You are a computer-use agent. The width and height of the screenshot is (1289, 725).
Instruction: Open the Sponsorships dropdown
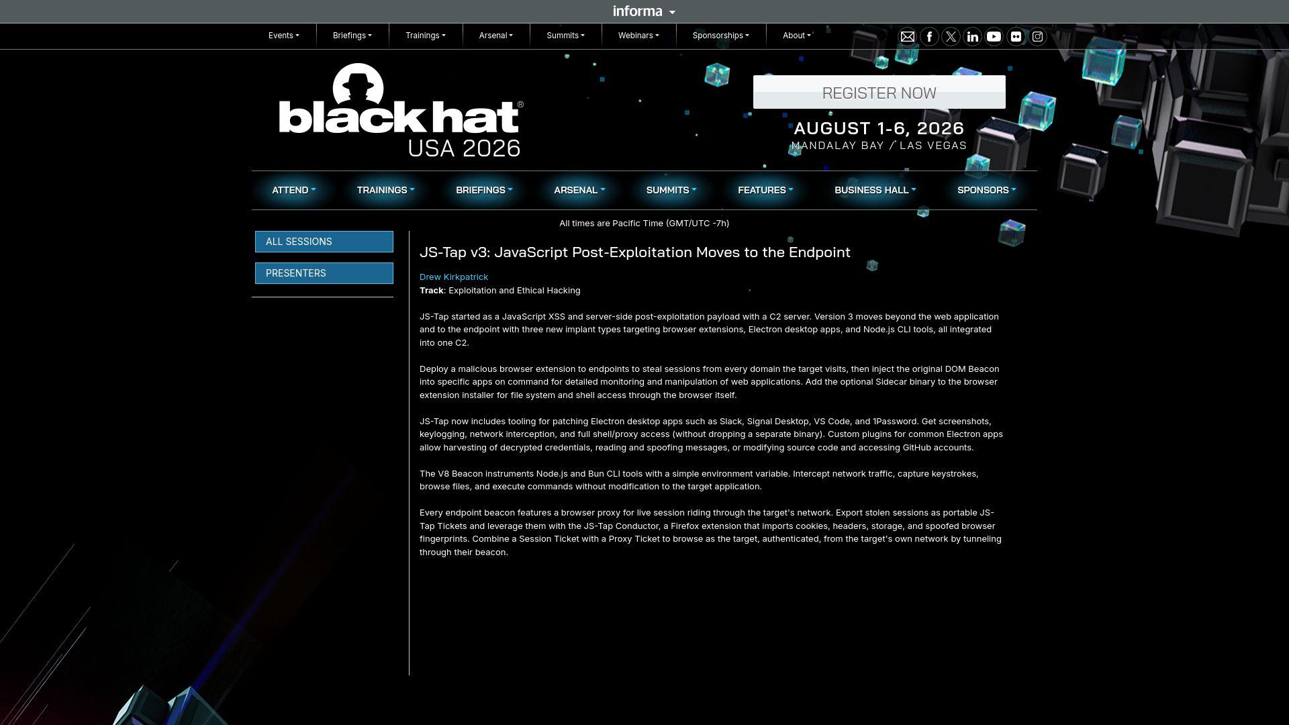(x=721, y=36)
